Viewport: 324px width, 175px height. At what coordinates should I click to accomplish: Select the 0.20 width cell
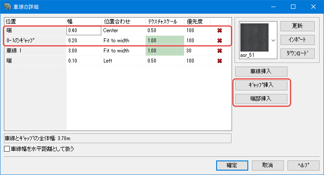(x=84, y=41)
